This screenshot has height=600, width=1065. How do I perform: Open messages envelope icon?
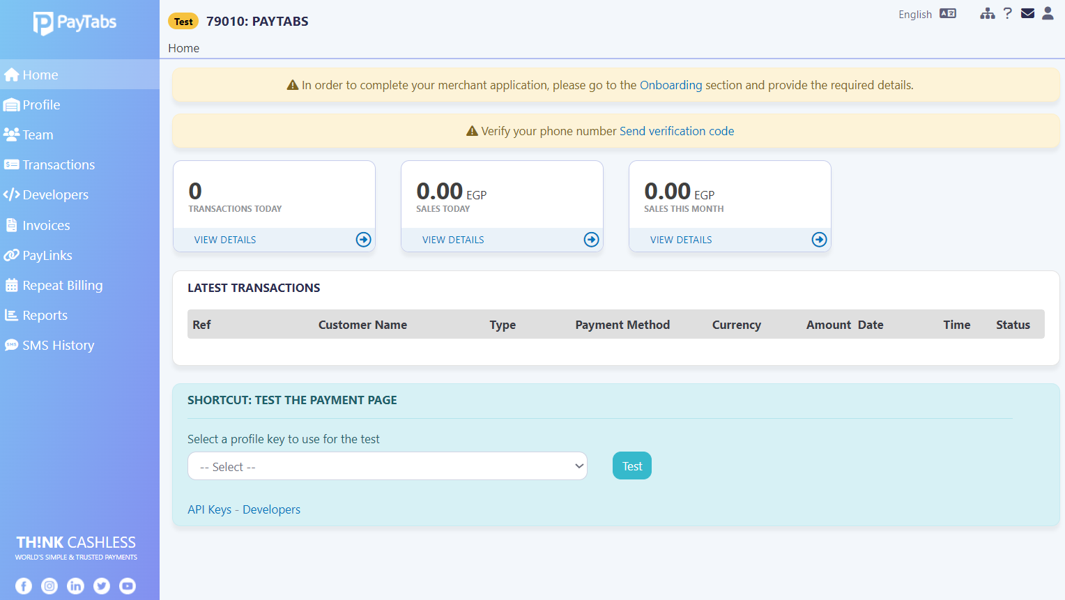pyautogui.click(x=1027, y=13)
